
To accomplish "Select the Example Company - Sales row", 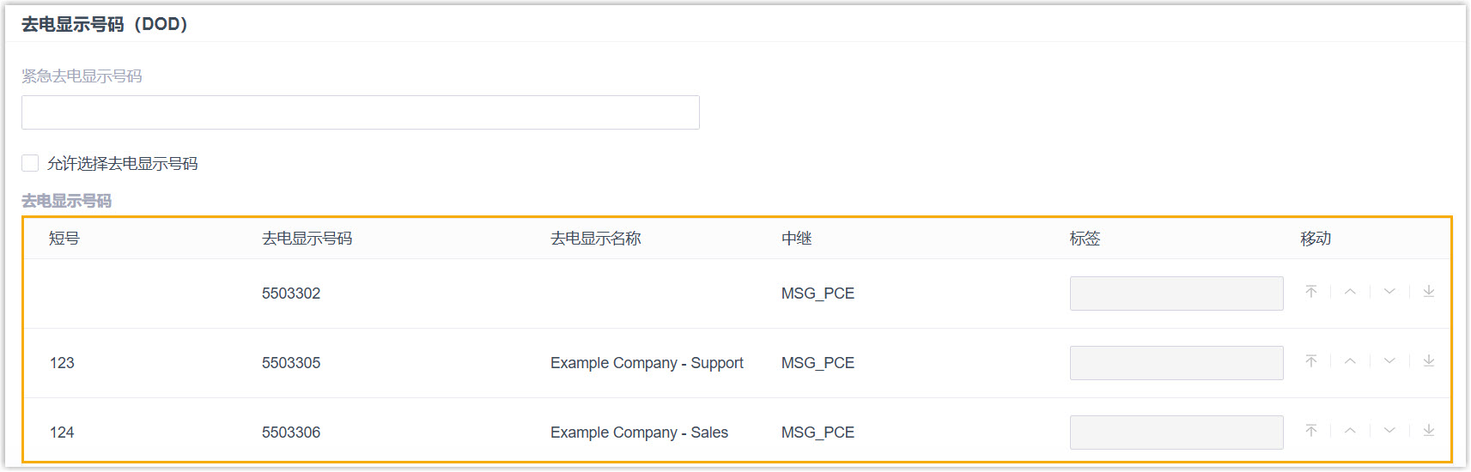I will click(639, 433).
